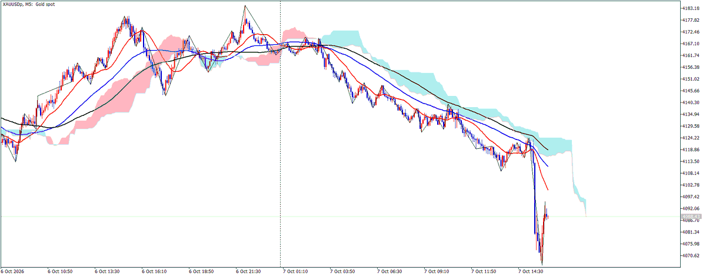Select the 4075.98 price axis value
This screenshot has width=706, height=276.
click(x=690, y=244)
